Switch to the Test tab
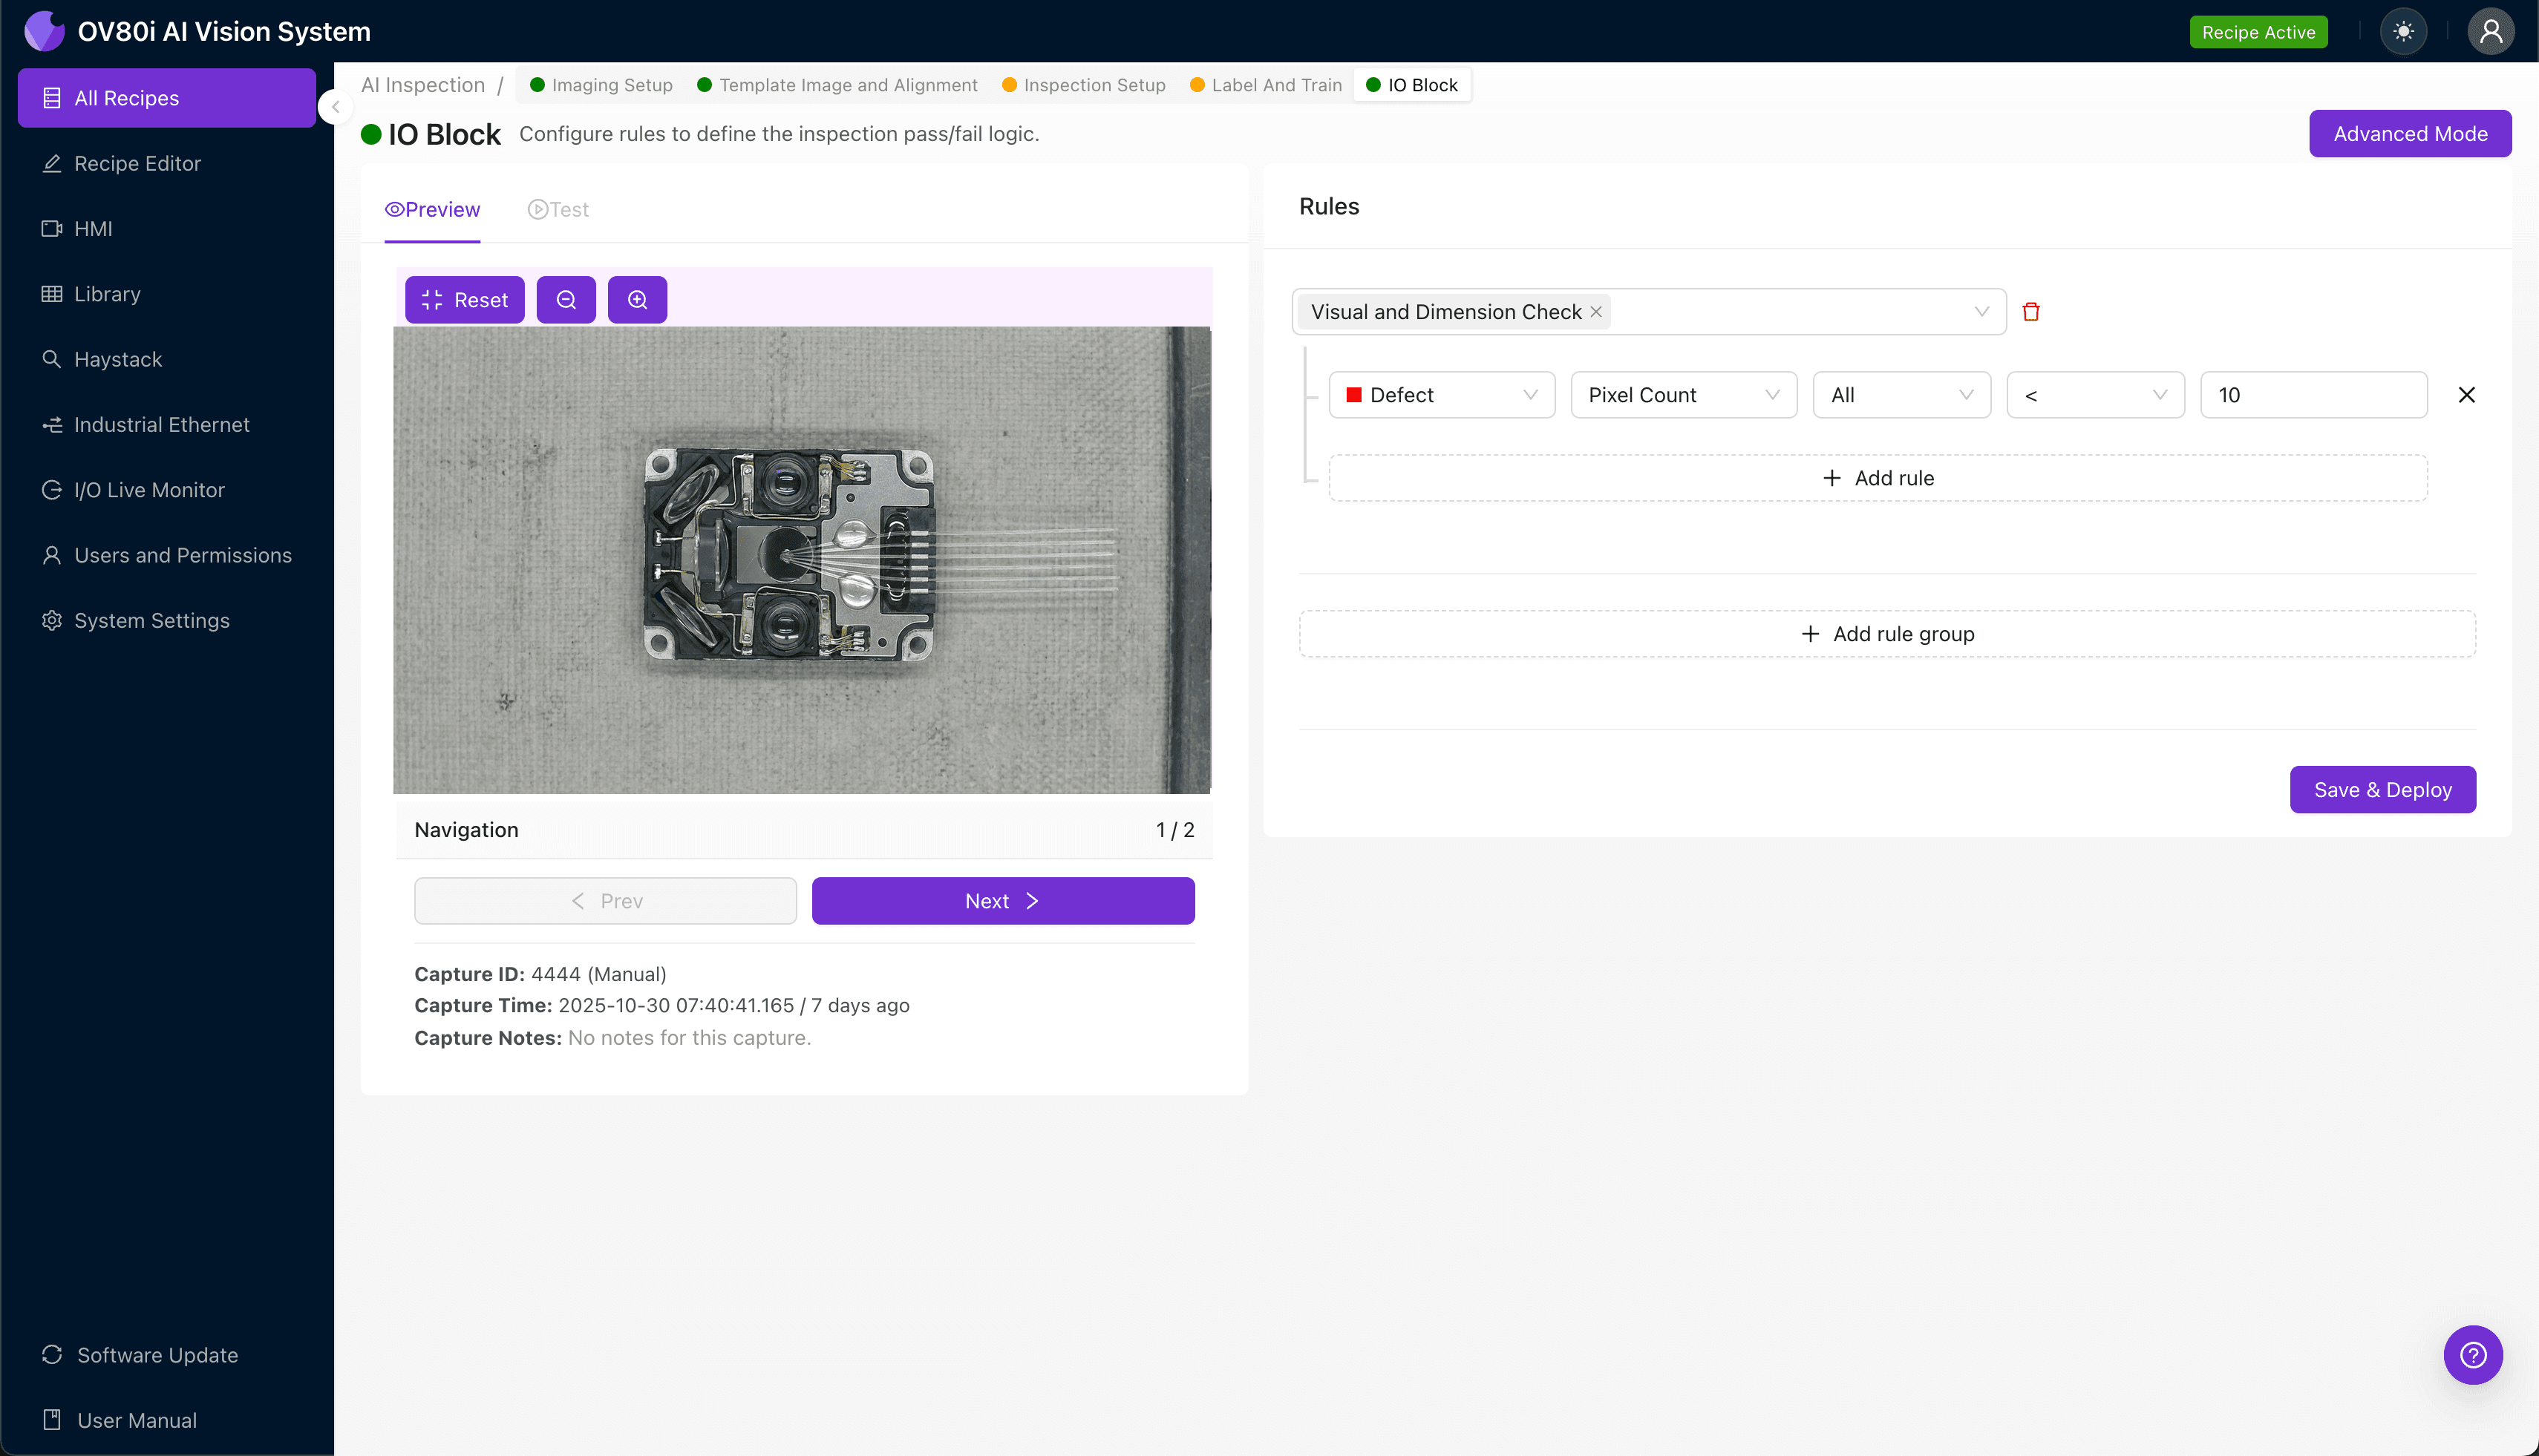This screenshot has width=2539, height=1456. point(558,209)
